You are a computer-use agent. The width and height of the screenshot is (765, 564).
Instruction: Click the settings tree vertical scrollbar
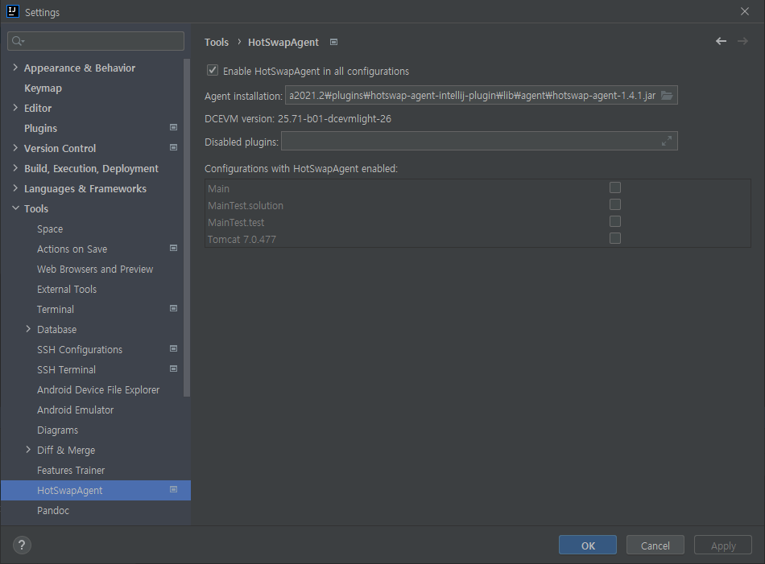pos(186,228)
